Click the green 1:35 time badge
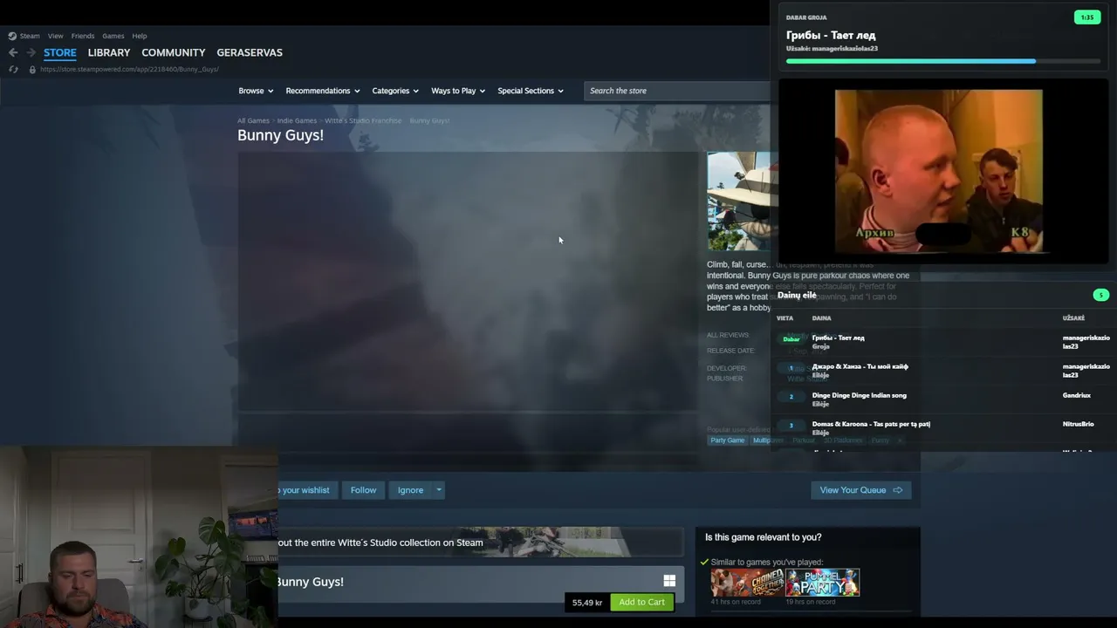1117x628 pixels. point(1087,17)
